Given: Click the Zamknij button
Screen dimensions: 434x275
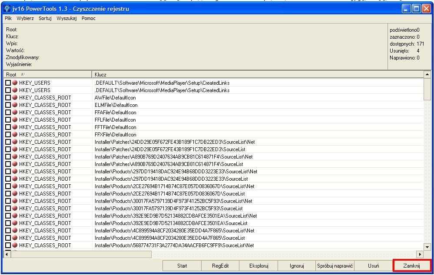Looking at the screenshot, I should point(412,266).
